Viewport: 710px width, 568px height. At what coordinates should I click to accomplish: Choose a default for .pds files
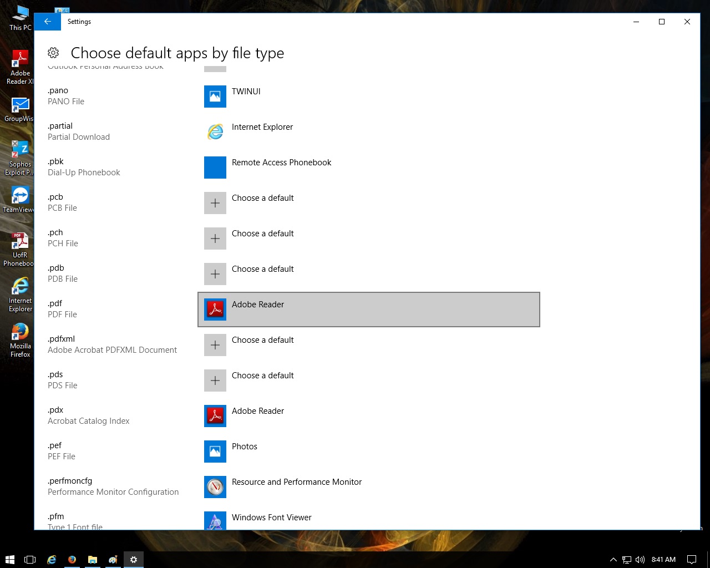[x=369, y=381]
